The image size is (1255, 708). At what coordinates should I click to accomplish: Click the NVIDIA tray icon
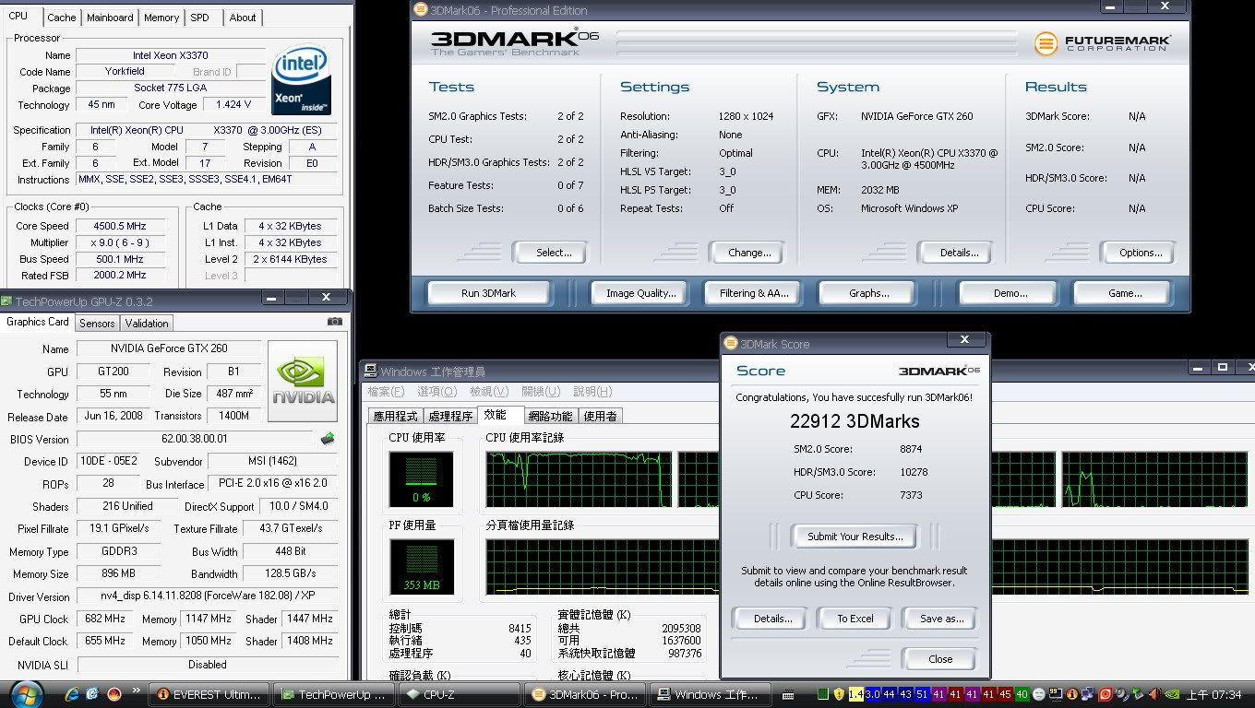point(1172,694)
